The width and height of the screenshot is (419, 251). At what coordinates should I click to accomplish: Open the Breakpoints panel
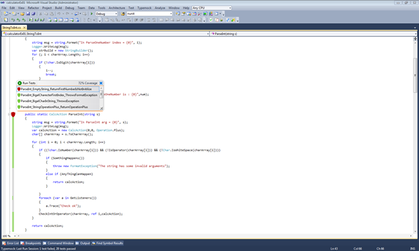coord(31,243)
